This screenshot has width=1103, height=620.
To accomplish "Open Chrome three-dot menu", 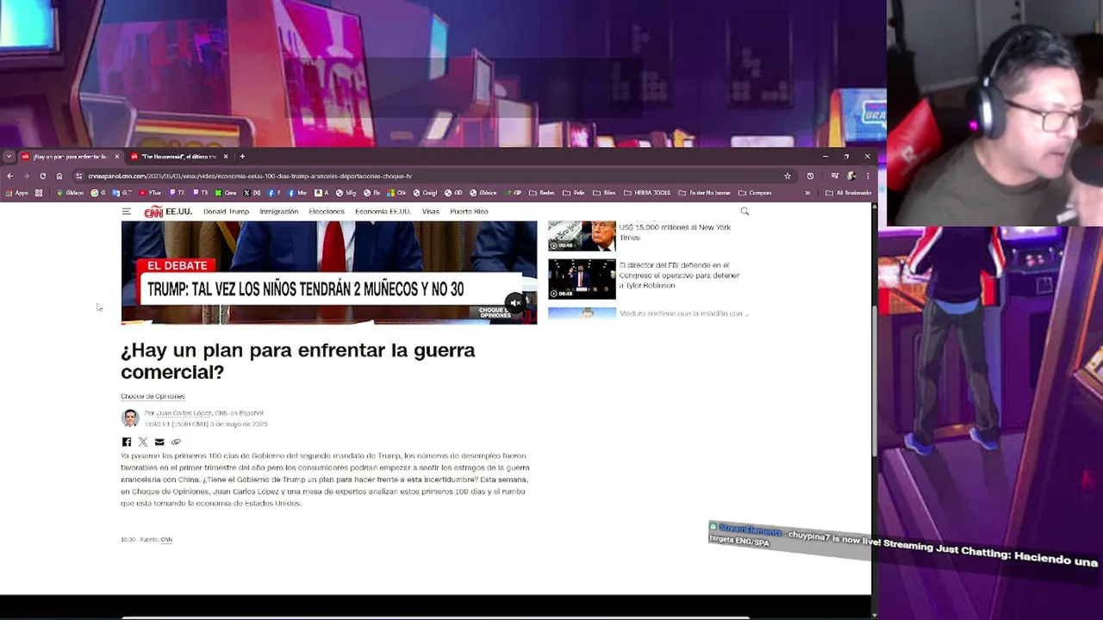I will coord(868,176).
